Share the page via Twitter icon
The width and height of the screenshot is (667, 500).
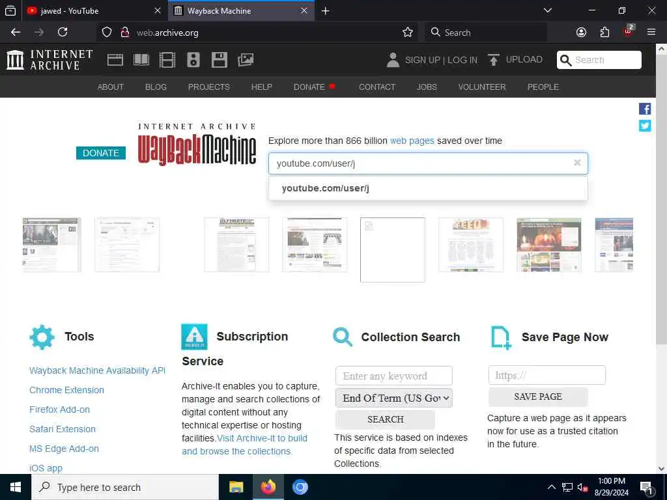click(645, 126)
